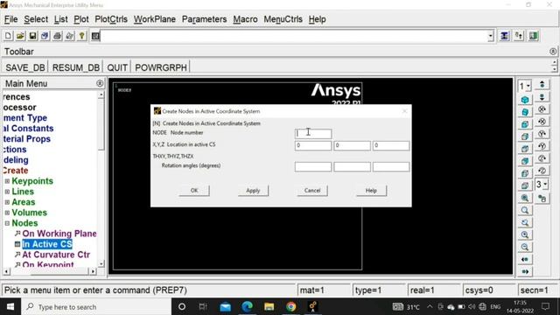Click the ANSYS Help question-mark toolbar icon

81,36
